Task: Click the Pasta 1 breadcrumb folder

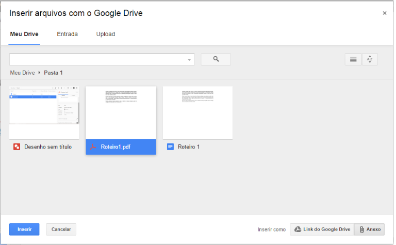Action: click(53, 73)
